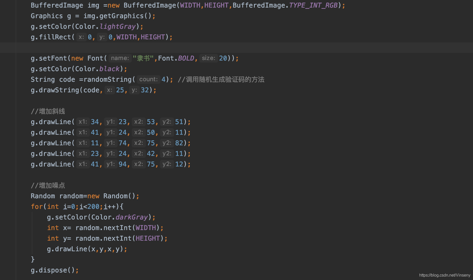
Task: Click the String code variable declaration
Action: click(x=53, y=79)
